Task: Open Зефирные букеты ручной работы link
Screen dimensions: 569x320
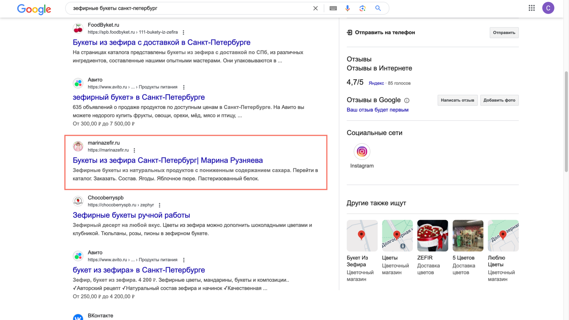Action: click(131, 215)
